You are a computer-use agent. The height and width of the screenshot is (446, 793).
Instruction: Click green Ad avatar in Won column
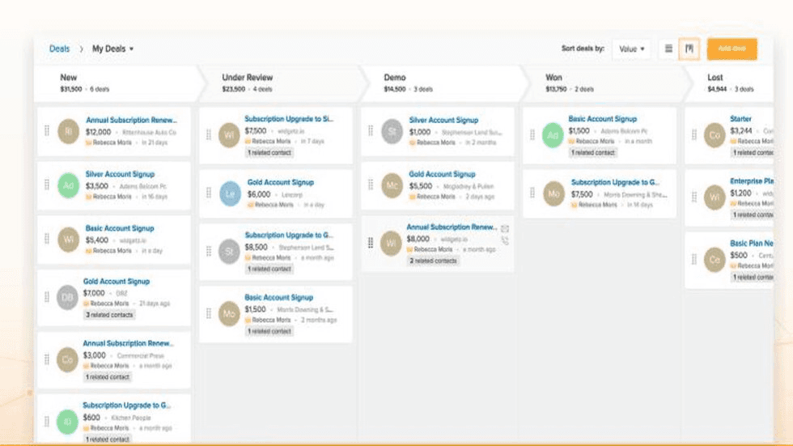(553, 135)
